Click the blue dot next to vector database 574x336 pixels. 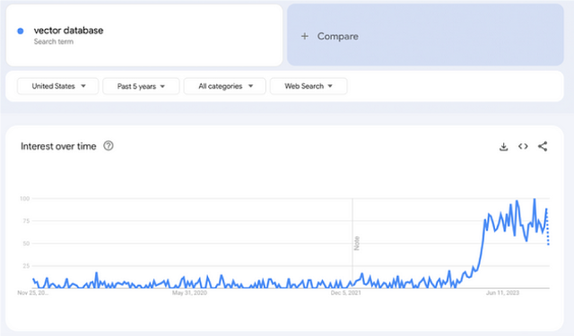(x=21, y=31)
